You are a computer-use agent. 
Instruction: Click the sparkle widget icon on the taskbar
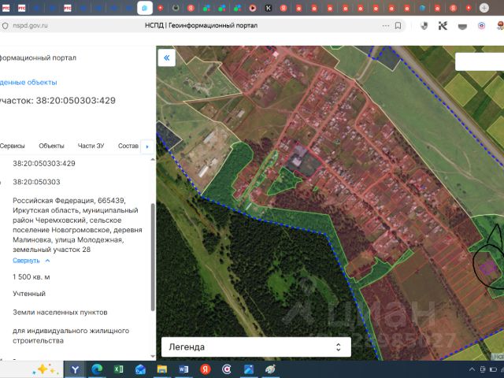[x=45, y=369]
